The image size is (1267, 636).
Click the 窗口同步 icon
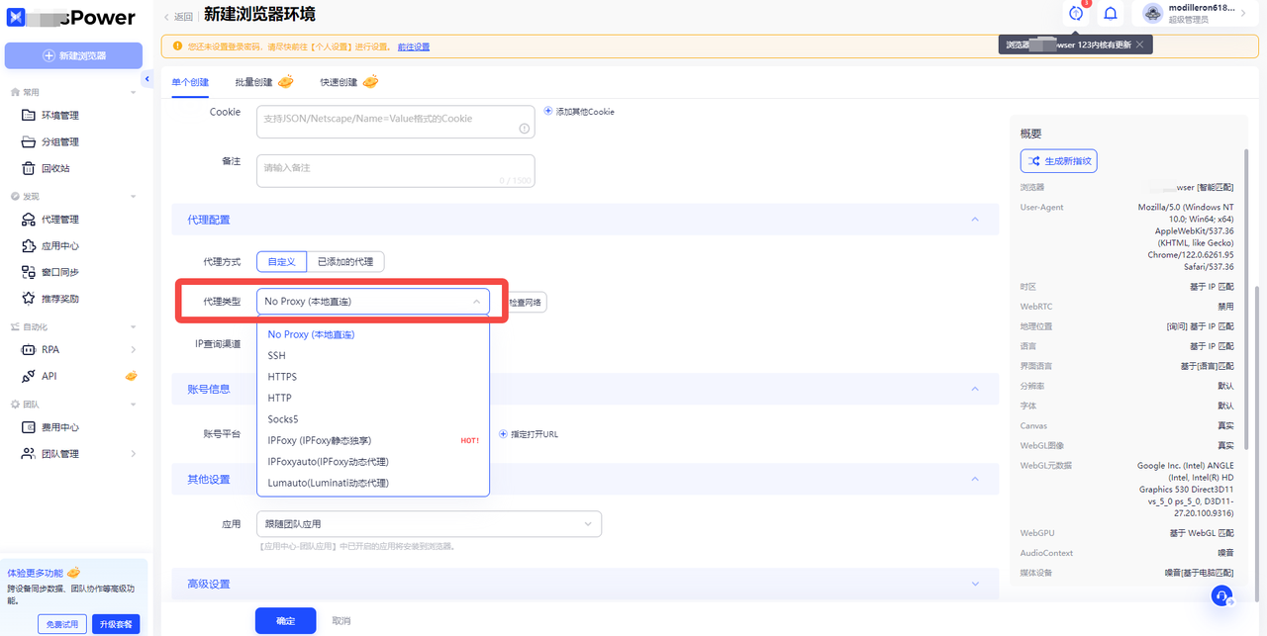pyautogui.click(x=29, y=272)
